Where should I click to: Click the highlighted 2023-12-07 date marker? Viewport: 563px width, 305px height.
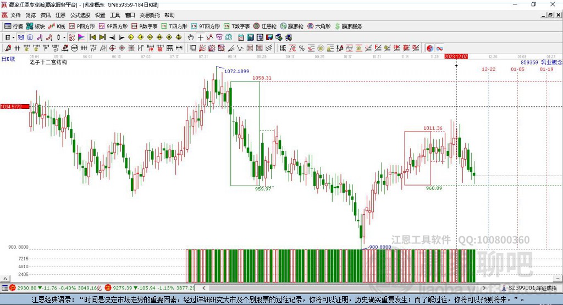click(456, 57)
